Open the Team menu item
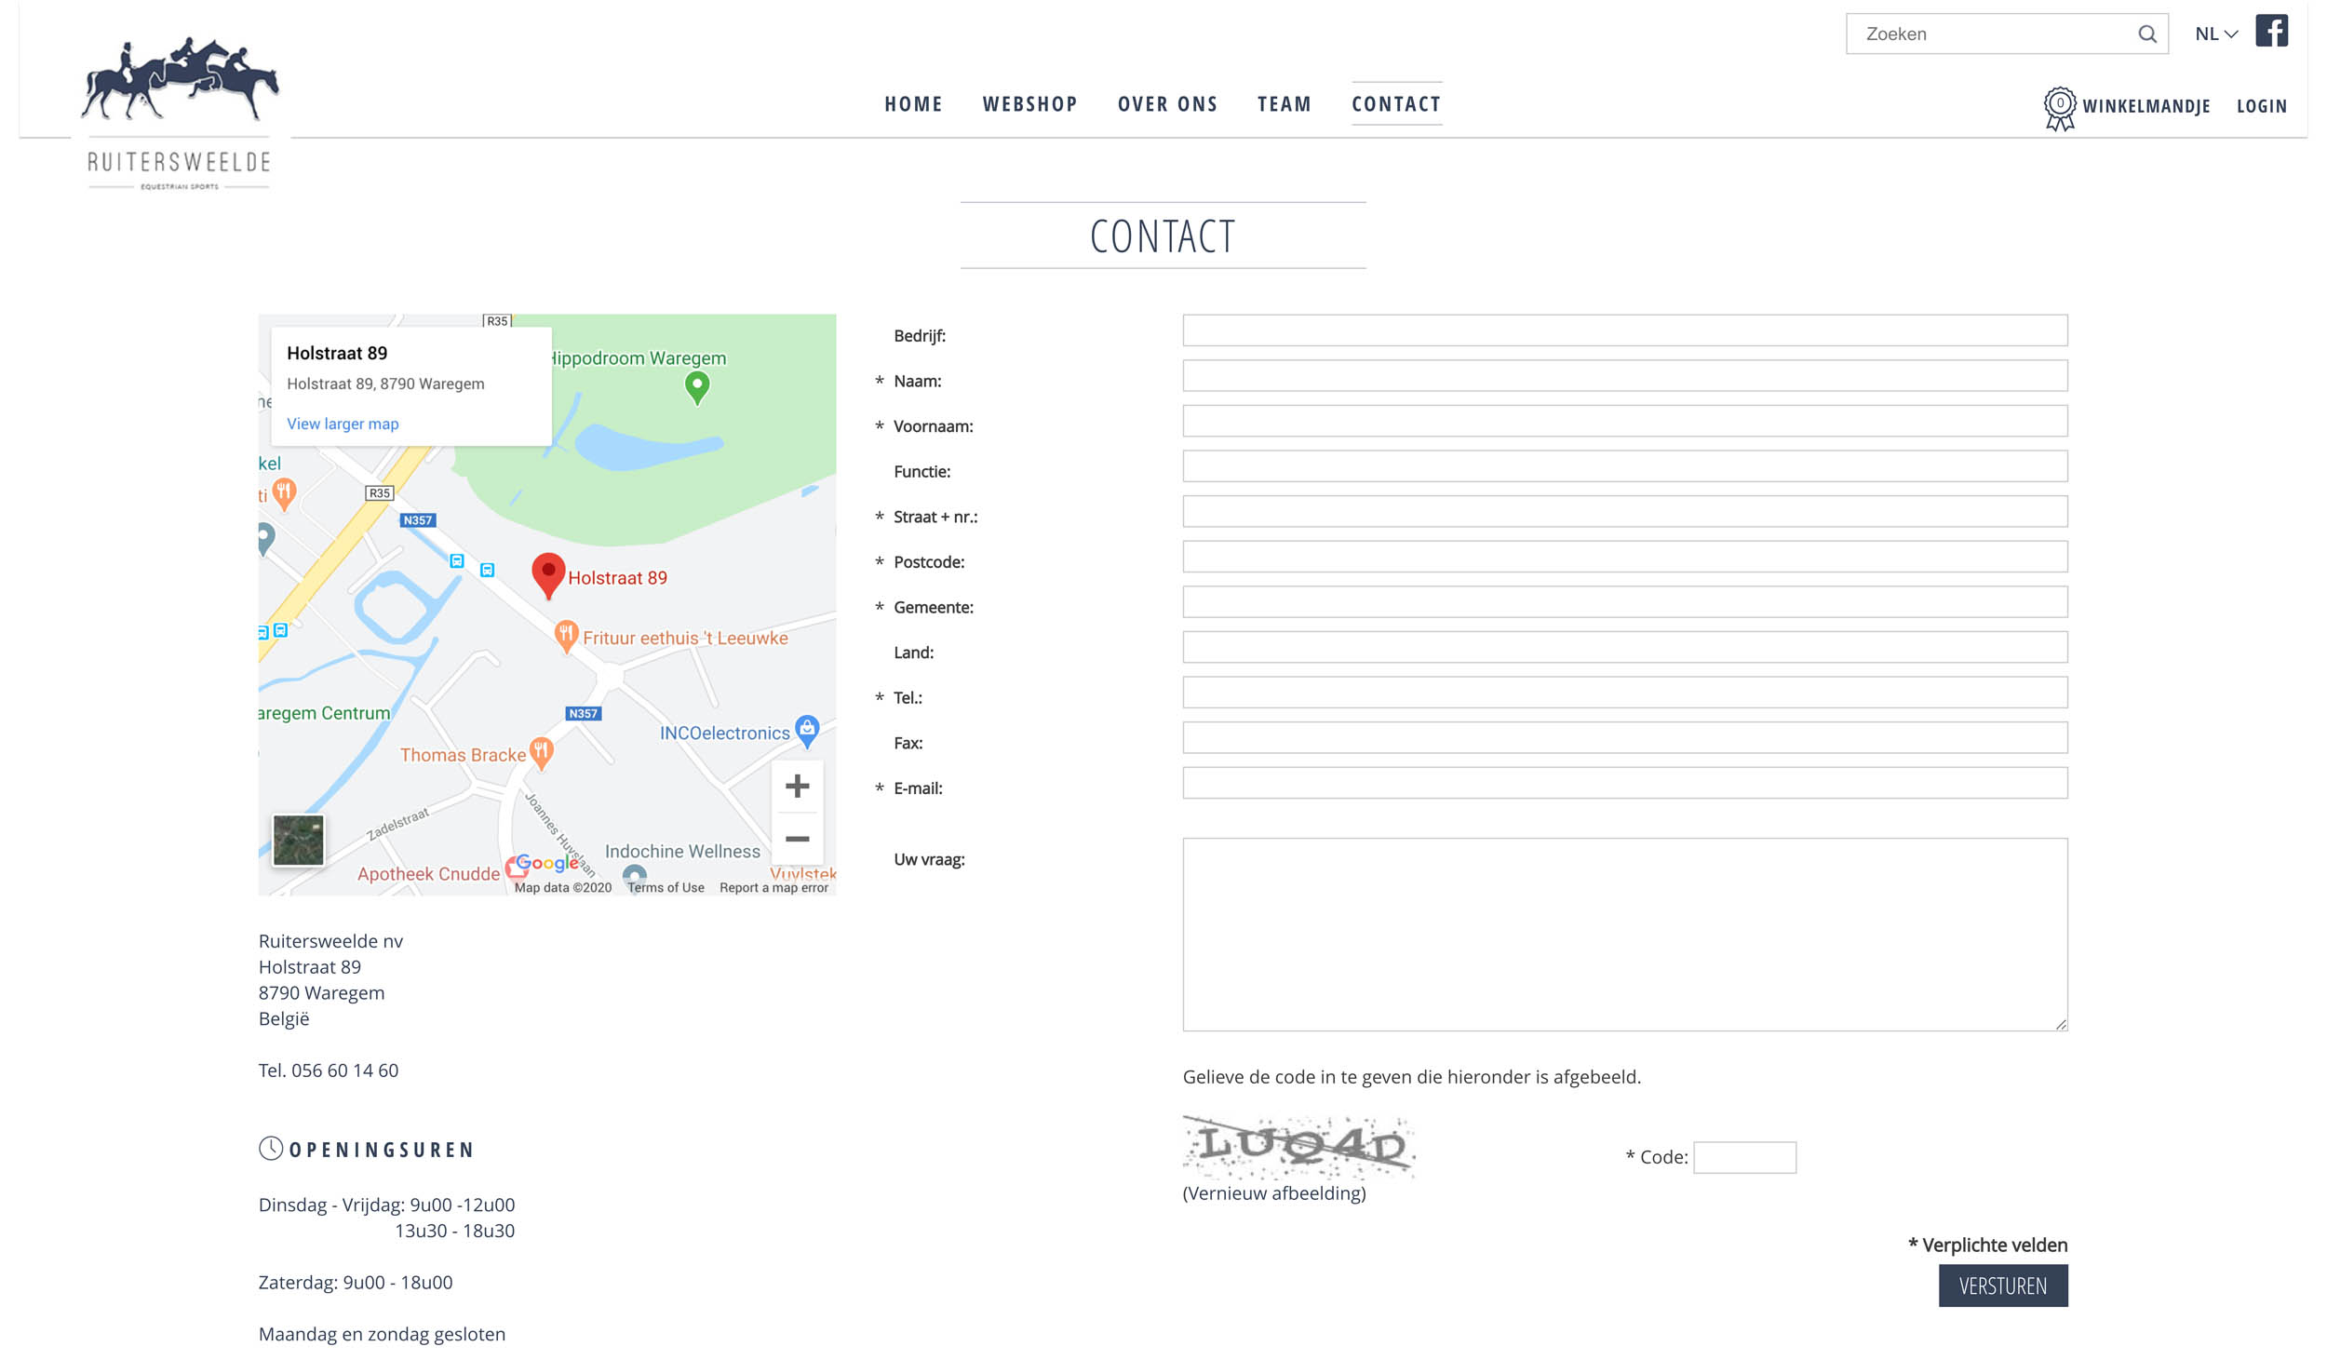 coord(1284,104)
